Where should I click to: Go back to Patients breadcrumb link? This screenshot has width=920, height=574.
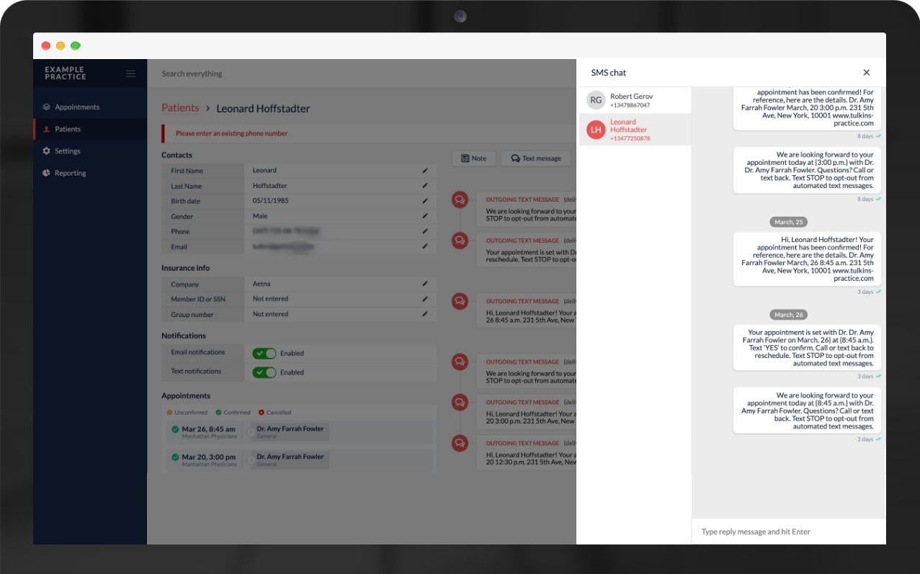click(180, 108)
